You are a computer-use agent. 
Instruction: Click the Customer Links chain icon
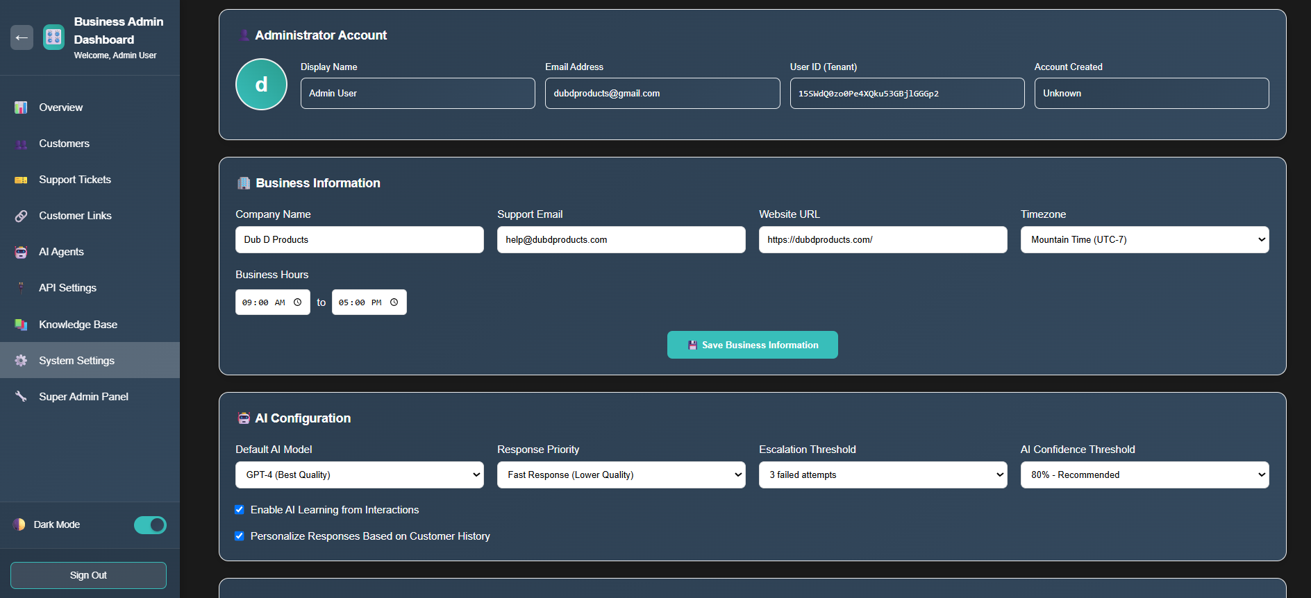point(21,216)
